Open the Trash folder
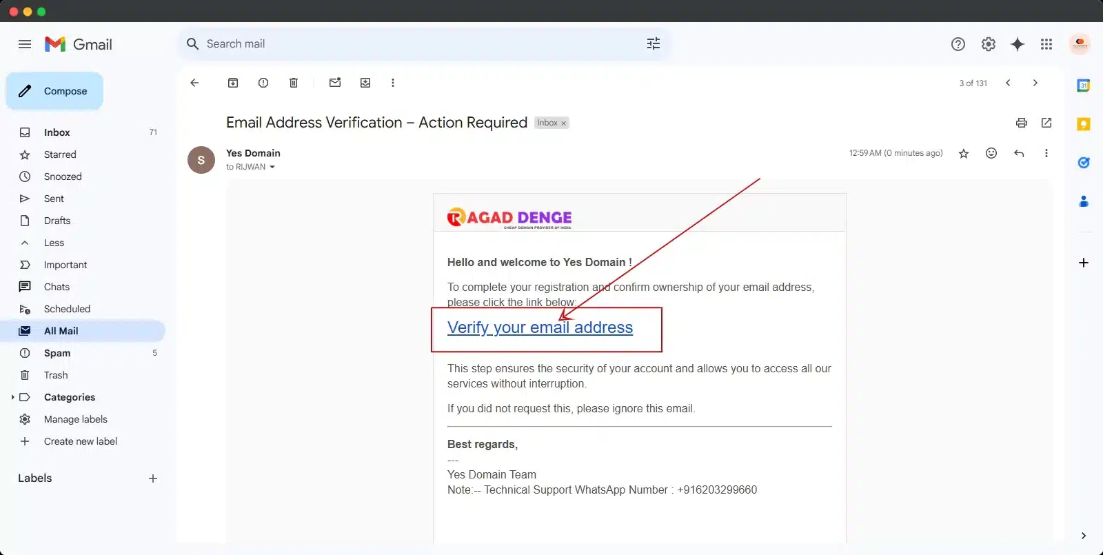Viewport: 1103px width, 555px height. pos(83,375)
